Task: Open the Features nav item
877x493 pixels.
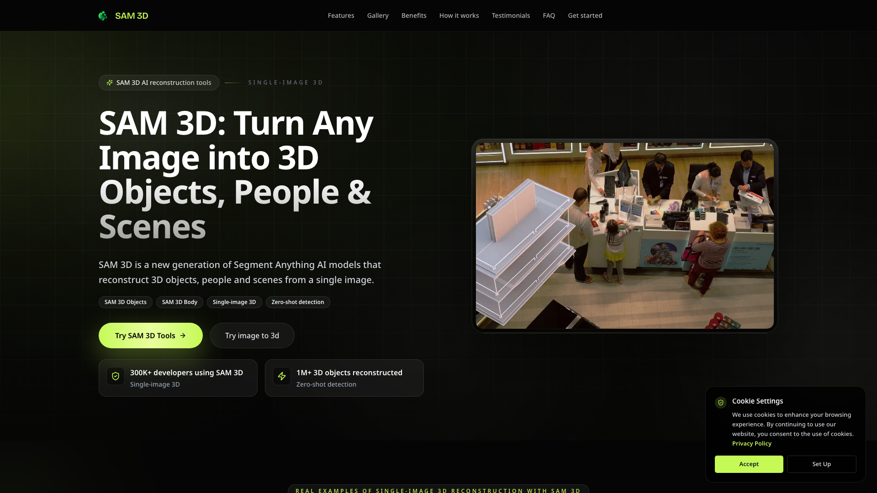Action: coord(341,16)
